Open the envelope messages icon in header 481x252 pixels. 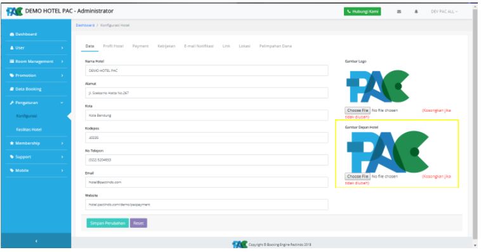tap(399, 11)
